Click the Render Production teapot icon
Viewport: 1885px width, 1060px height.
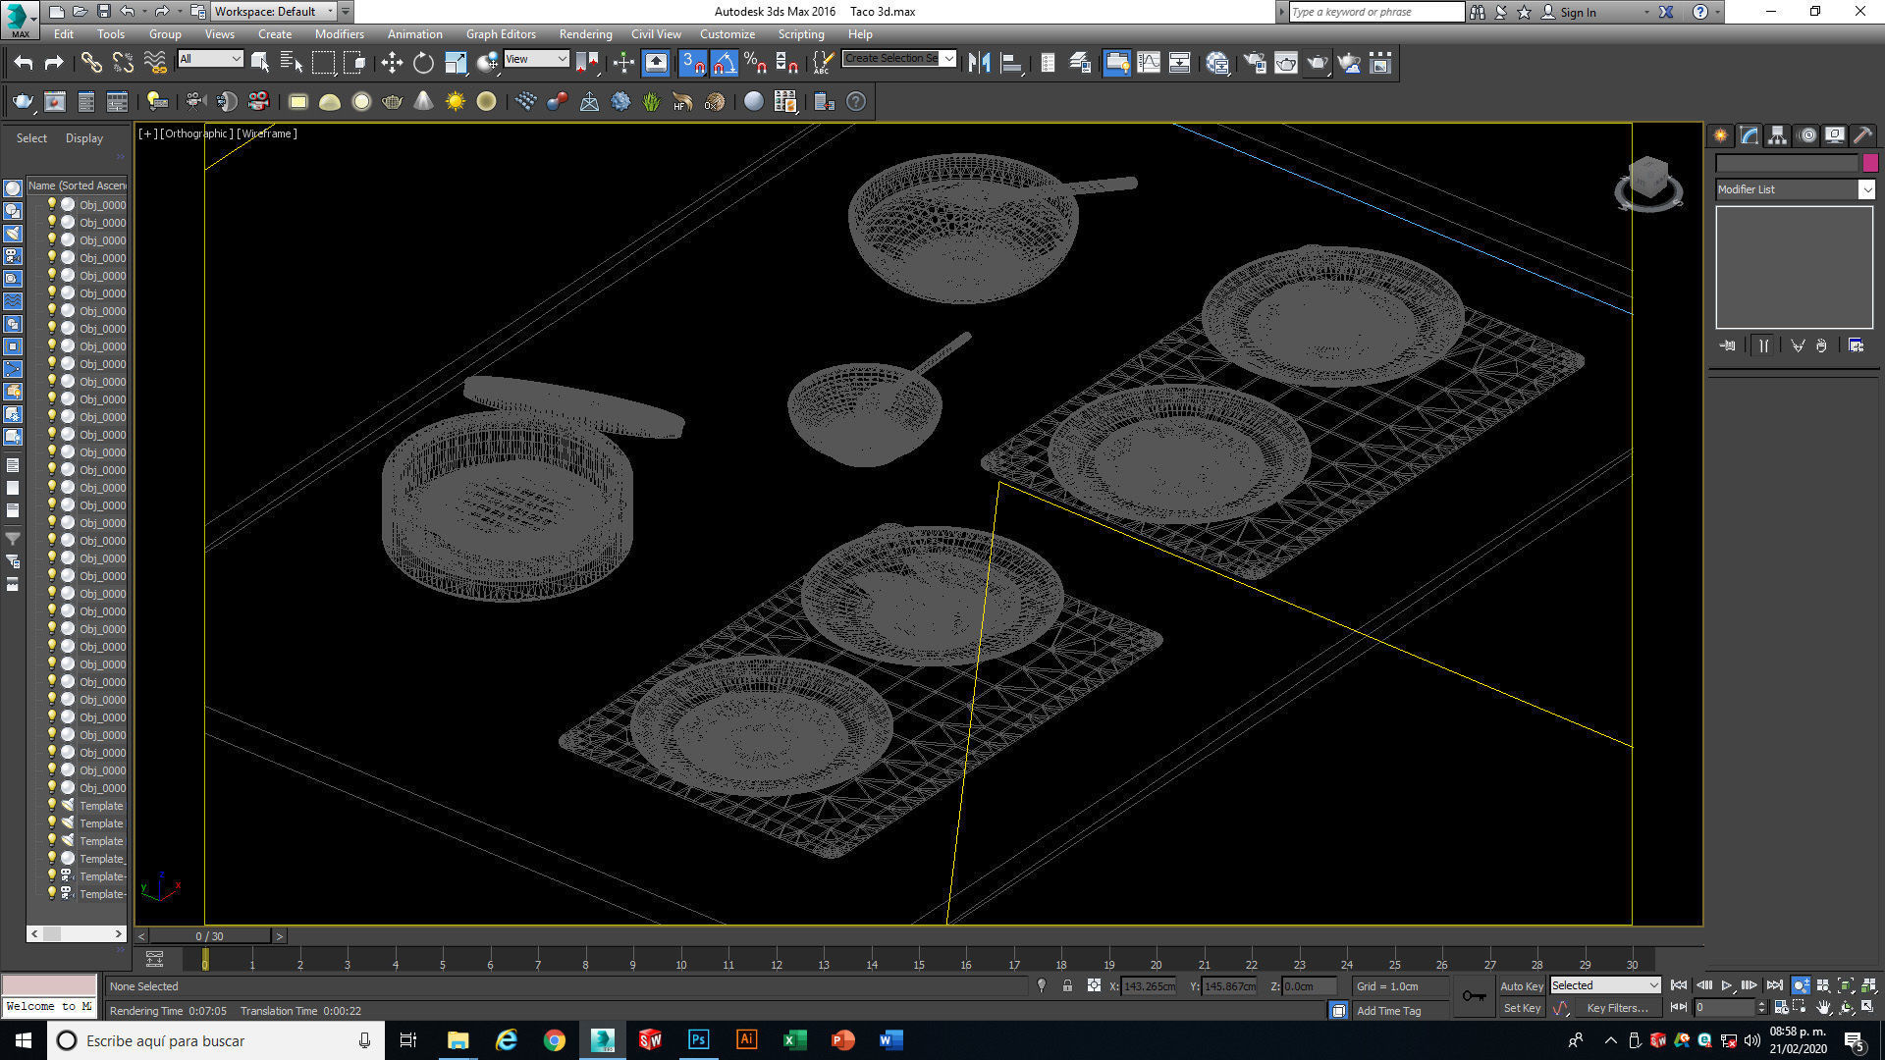click(1318, 64)
